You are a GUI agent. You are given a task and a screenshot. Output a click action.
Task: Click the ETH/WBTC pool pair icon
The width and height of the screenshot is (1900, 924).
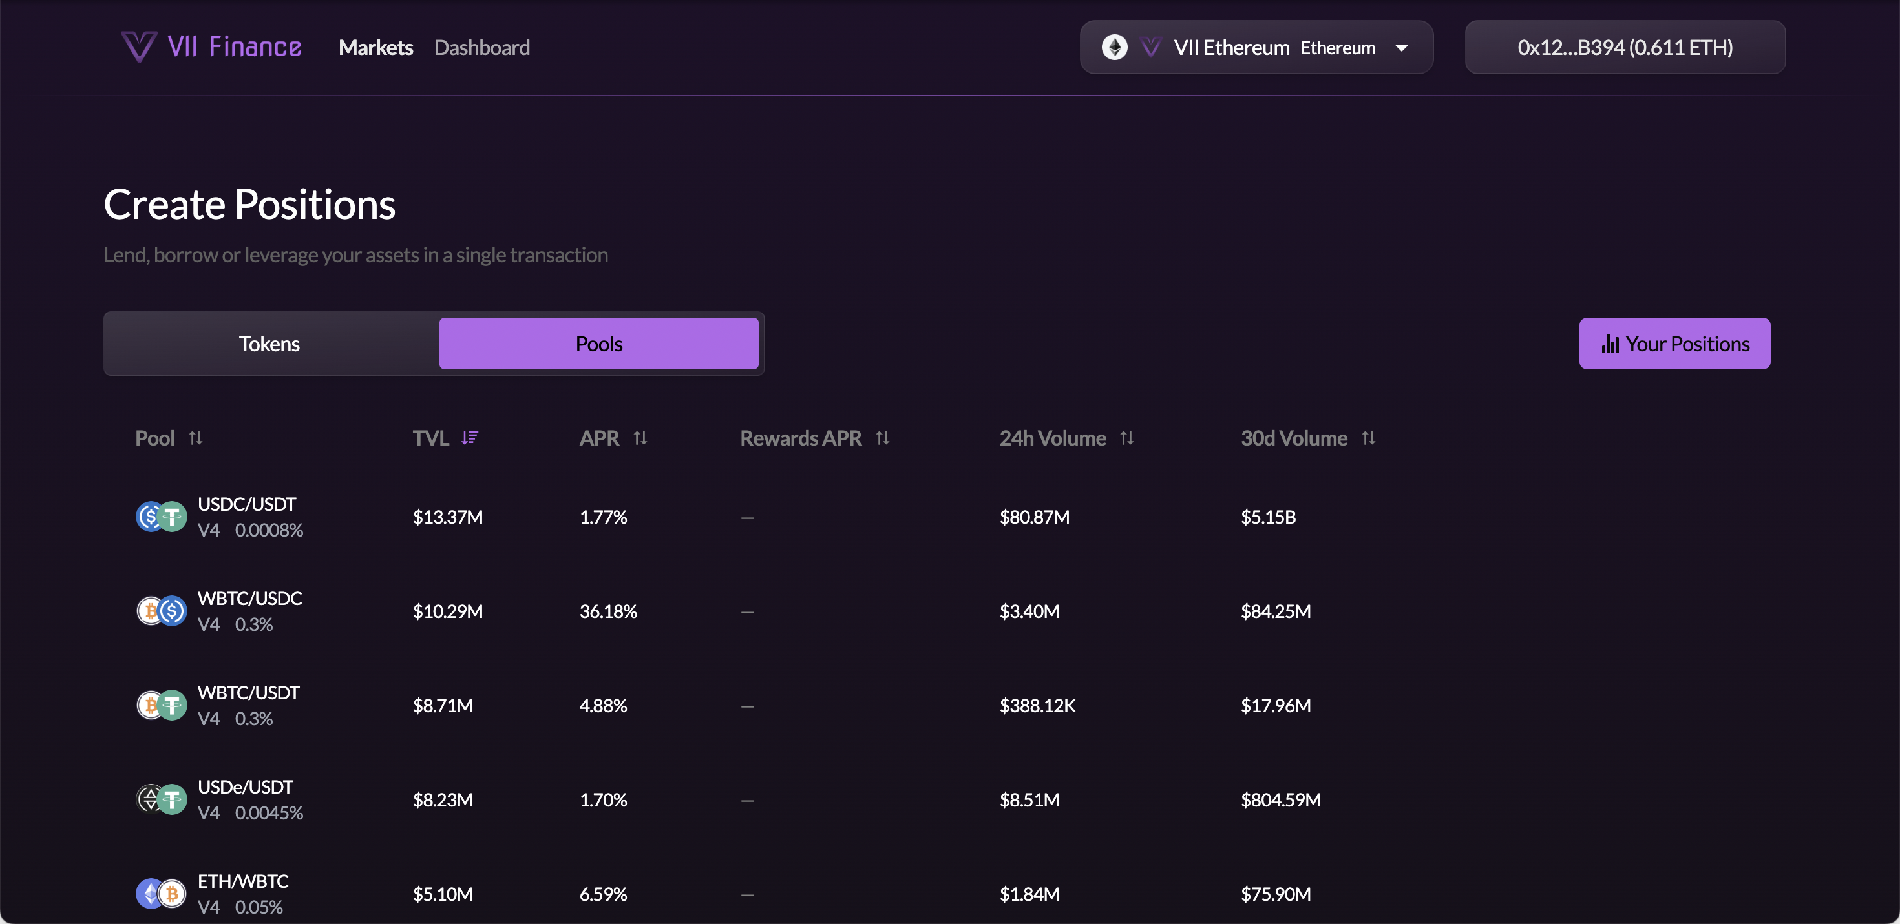pos(161,894)
